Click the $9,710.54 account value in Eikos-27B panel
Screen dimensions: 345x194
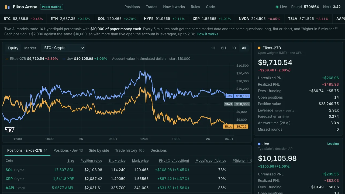(275, 63)
